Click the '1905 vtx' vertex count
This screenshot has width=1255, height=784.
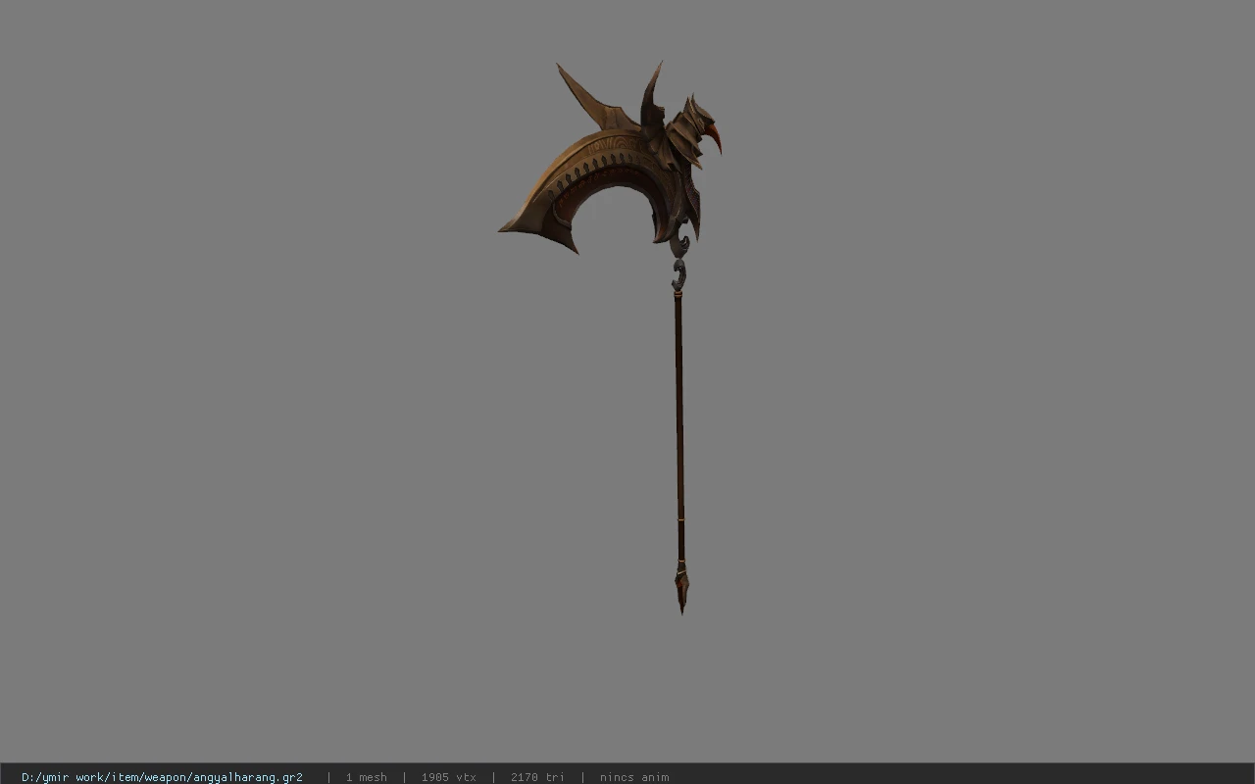[448, 777]
